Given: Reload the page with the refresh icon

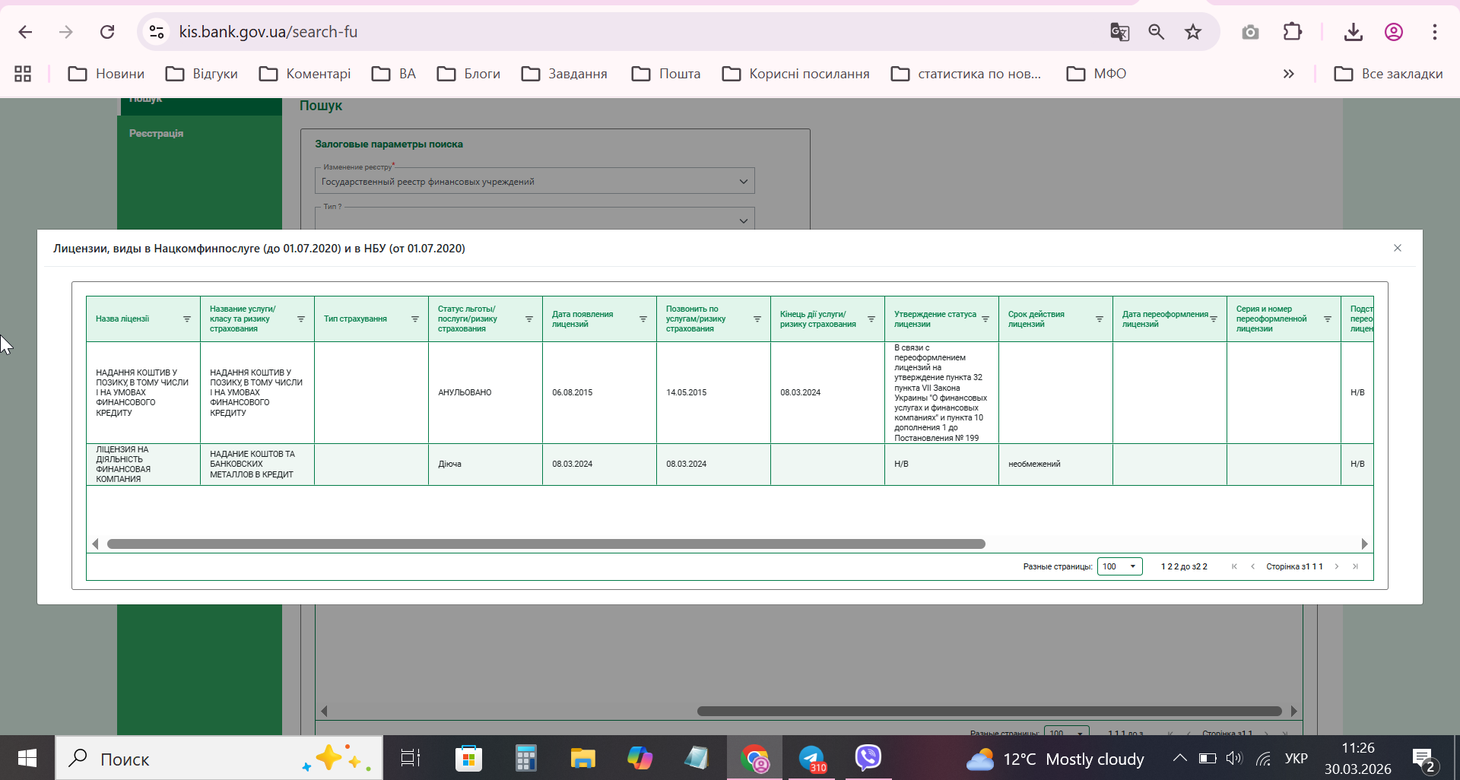Looking at the screenshot, I should point(107,32).
